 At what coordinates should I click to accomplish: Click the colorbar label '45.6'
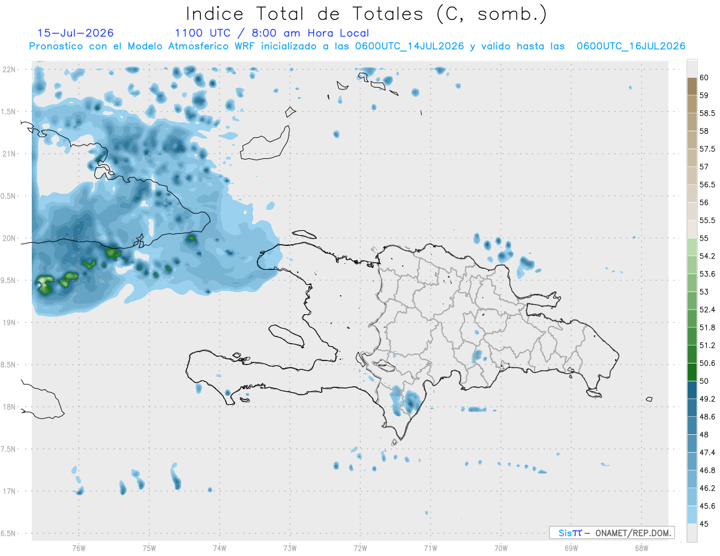pos(707,506)
